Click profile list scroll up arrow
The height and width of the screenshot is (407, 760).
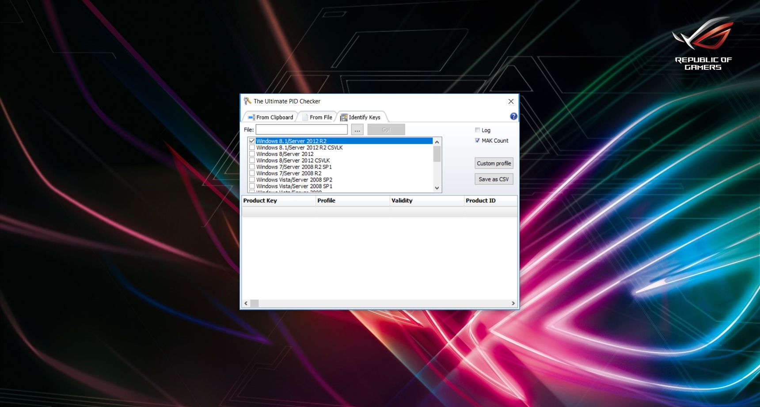click(437, 142)
